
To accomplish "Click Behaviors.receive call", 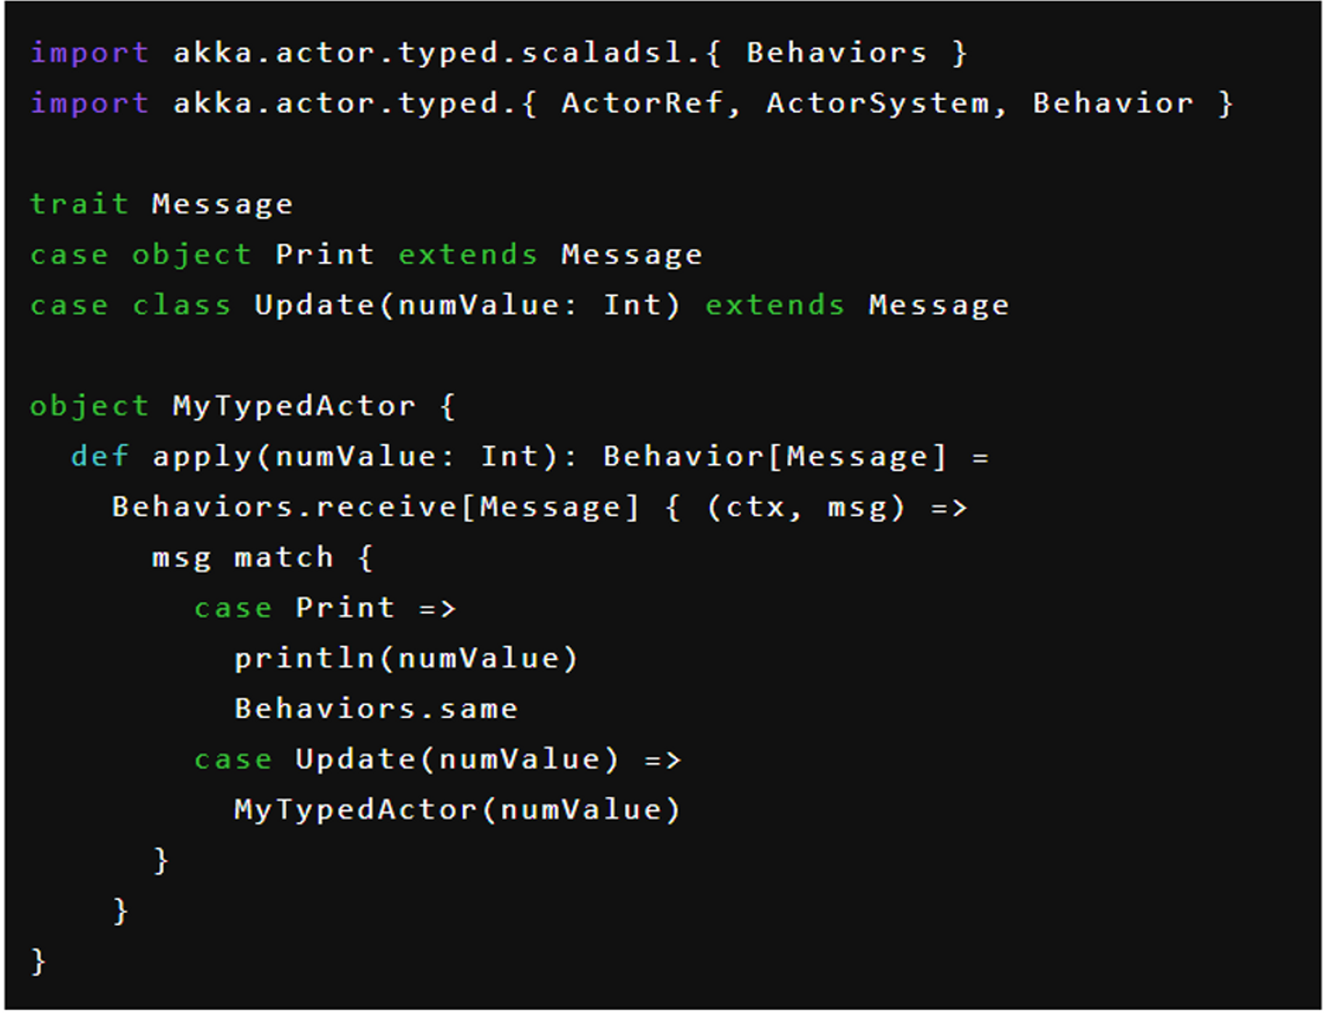I will pos(284,507).
